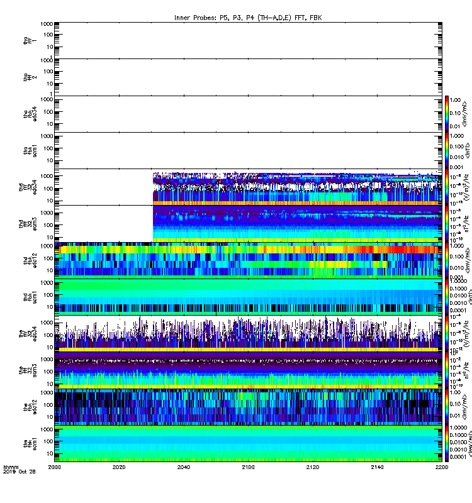Click the color bar of thd fbk edc12

point(447,260)
